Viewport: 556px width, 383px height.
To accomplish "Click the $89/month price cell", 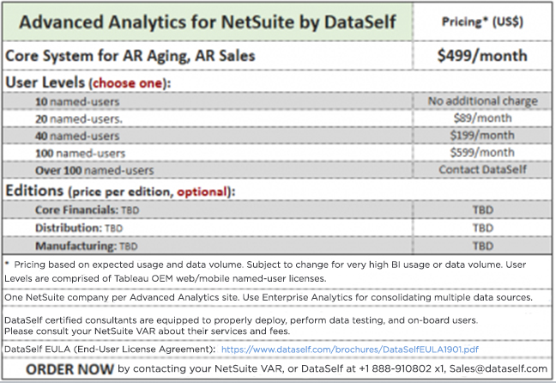I will [482, 119].
